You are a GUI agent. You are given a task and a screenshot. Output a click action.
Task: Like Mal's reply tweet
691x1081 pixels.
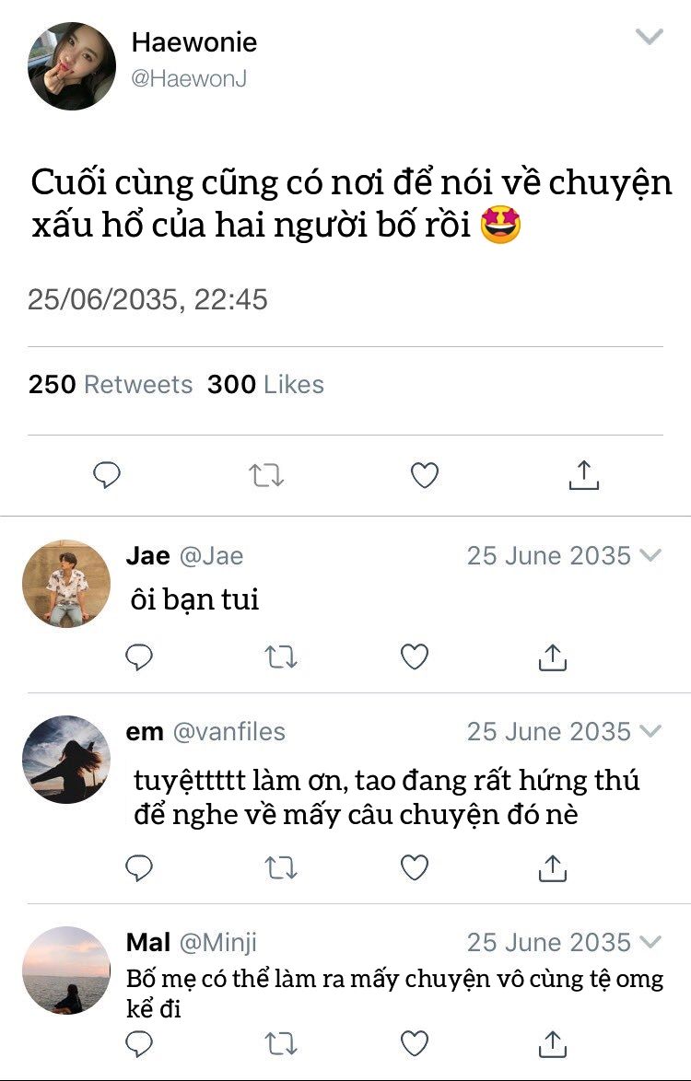[415, 1042]
